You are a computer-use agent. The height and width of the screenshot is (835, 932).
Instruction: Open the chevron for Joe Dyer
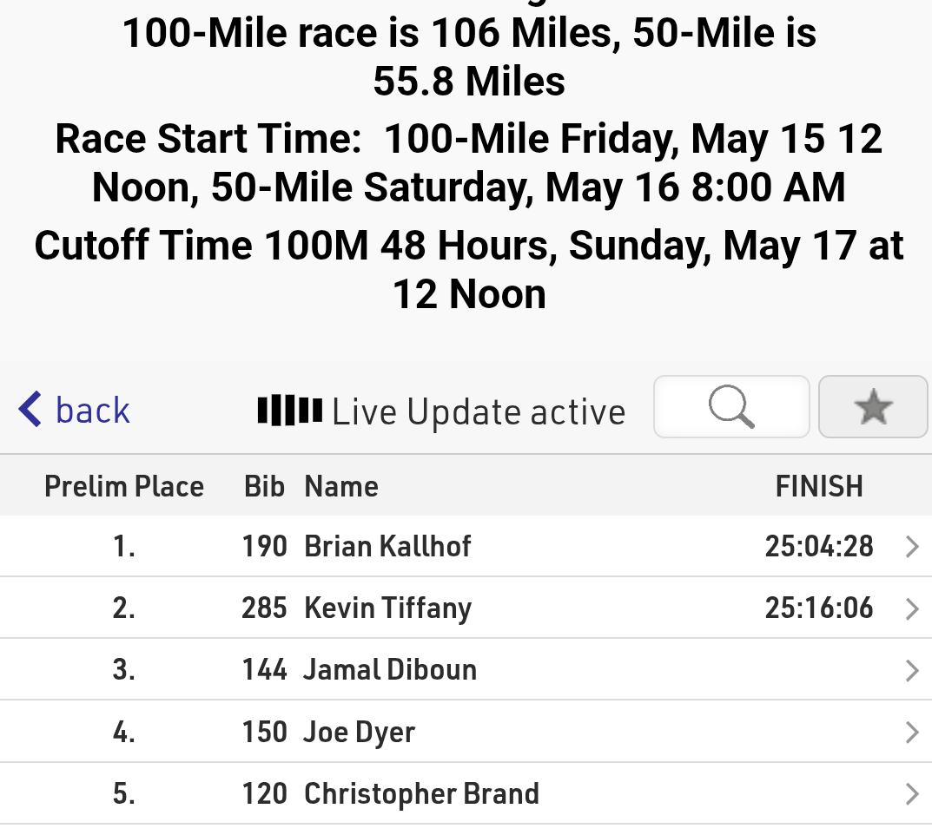(912, 733)
